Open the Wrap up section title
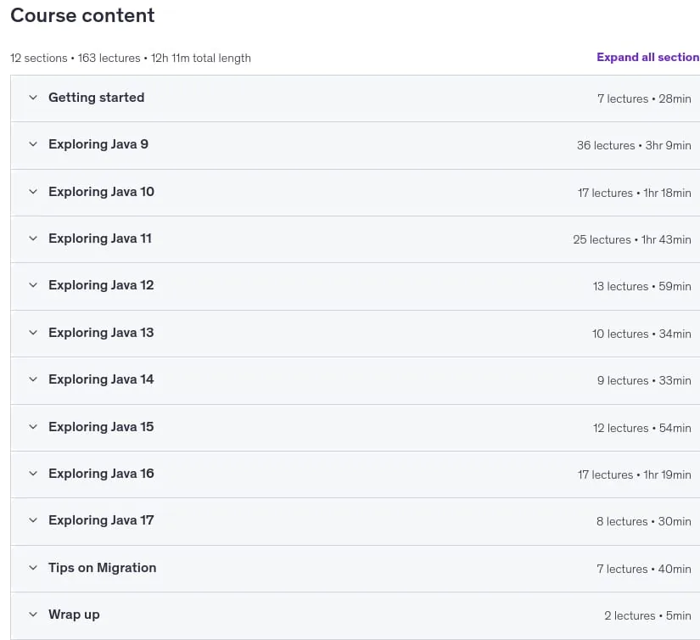Image resolution: width=700 pixels, height=640 pixels. (74, 615)
